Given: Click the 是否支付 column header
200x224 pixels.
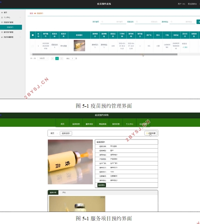Looking at the screenshot, I should coord(185,35).
